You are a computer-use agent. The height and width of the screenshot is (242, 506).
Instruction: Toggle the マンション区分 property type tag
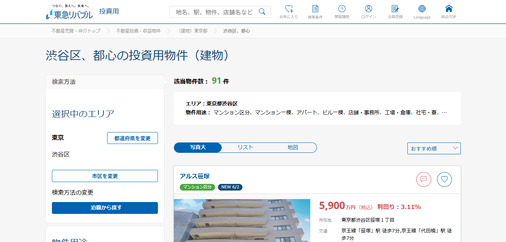(198, 187)
